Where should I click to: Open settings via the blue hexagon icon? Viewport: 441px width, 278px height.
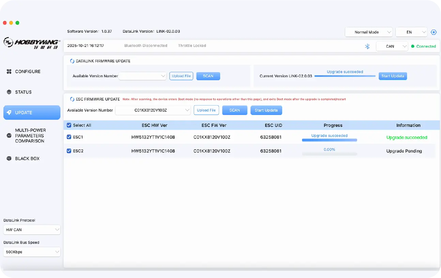click(x=434, y=32)
